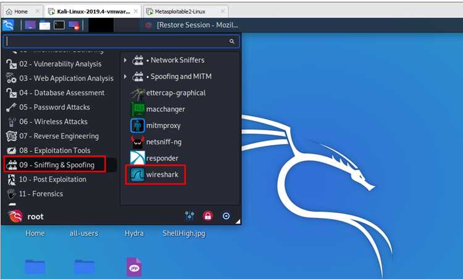Launch mitmproxy from the menu label
The height and width of the screenshot is (279, 463).
[164, 126]
